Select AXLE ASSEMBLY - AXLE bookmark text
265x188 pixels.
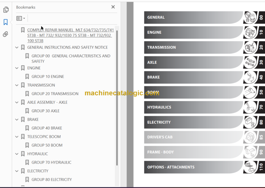47,102
